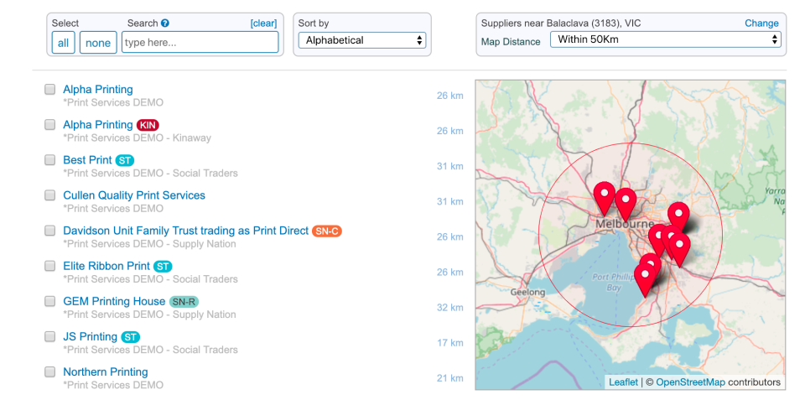Open the GEM Printing House link
Image resolution: width=805 pixels, height=400 pixels.
[x=114, y=301]
